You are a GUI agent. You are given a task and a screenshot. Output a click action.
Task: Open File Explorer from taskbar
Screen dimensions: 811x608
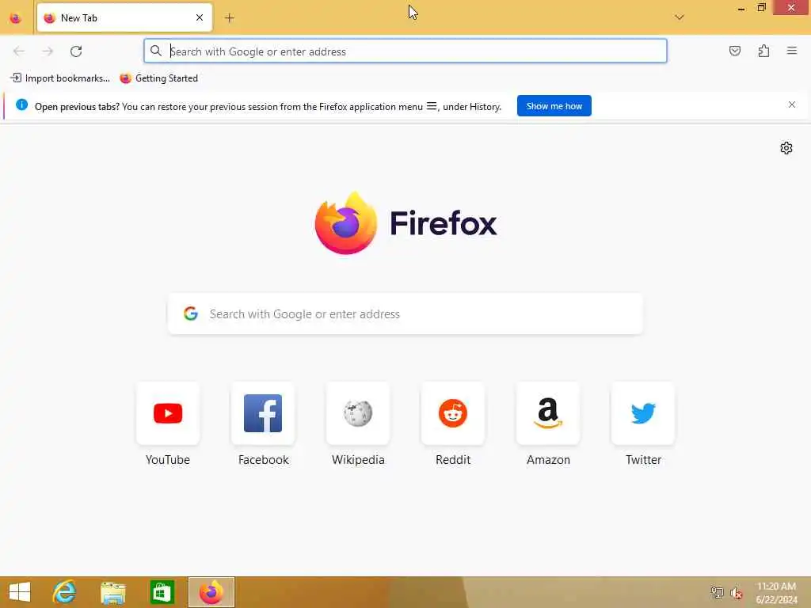(x=112, y=592)
